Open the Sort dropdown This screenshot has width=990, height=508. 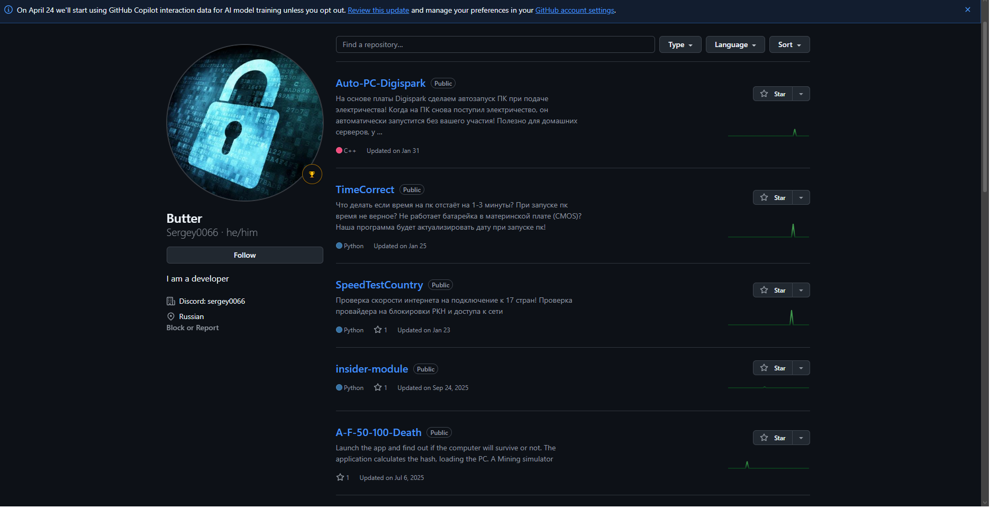pyautogui.click(x=789, y=44)
